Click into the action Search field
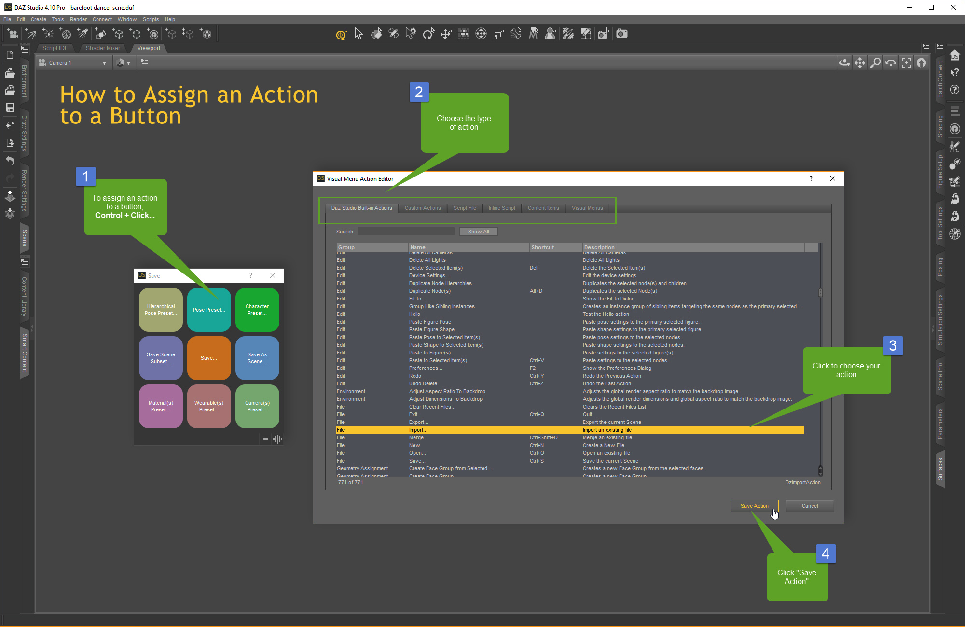The width and height of the screenshot is (965, 627). 406,232
